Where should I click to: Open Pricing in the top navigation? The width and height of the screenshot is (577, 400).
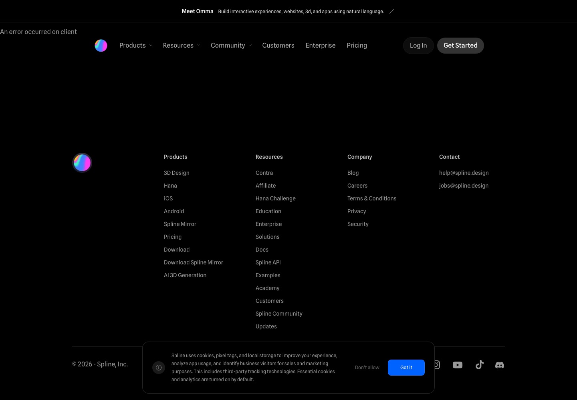(357, 46)
